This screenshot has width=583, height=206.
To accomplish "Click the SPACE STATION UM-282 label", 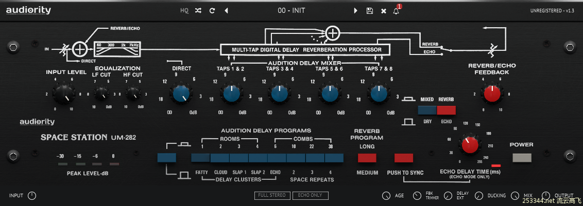I will [x=88, y=137].
